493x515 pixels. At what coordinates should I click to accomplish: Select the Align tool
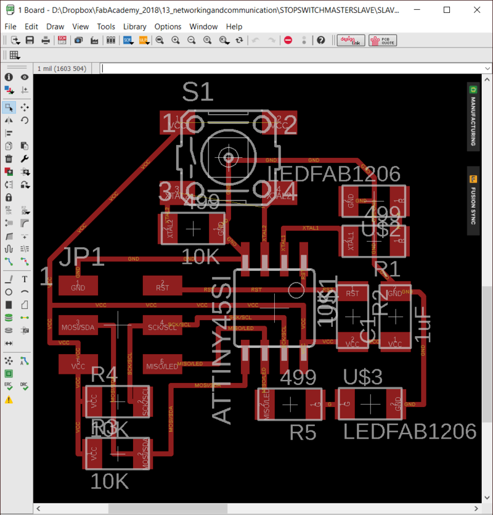click(9, 133)
